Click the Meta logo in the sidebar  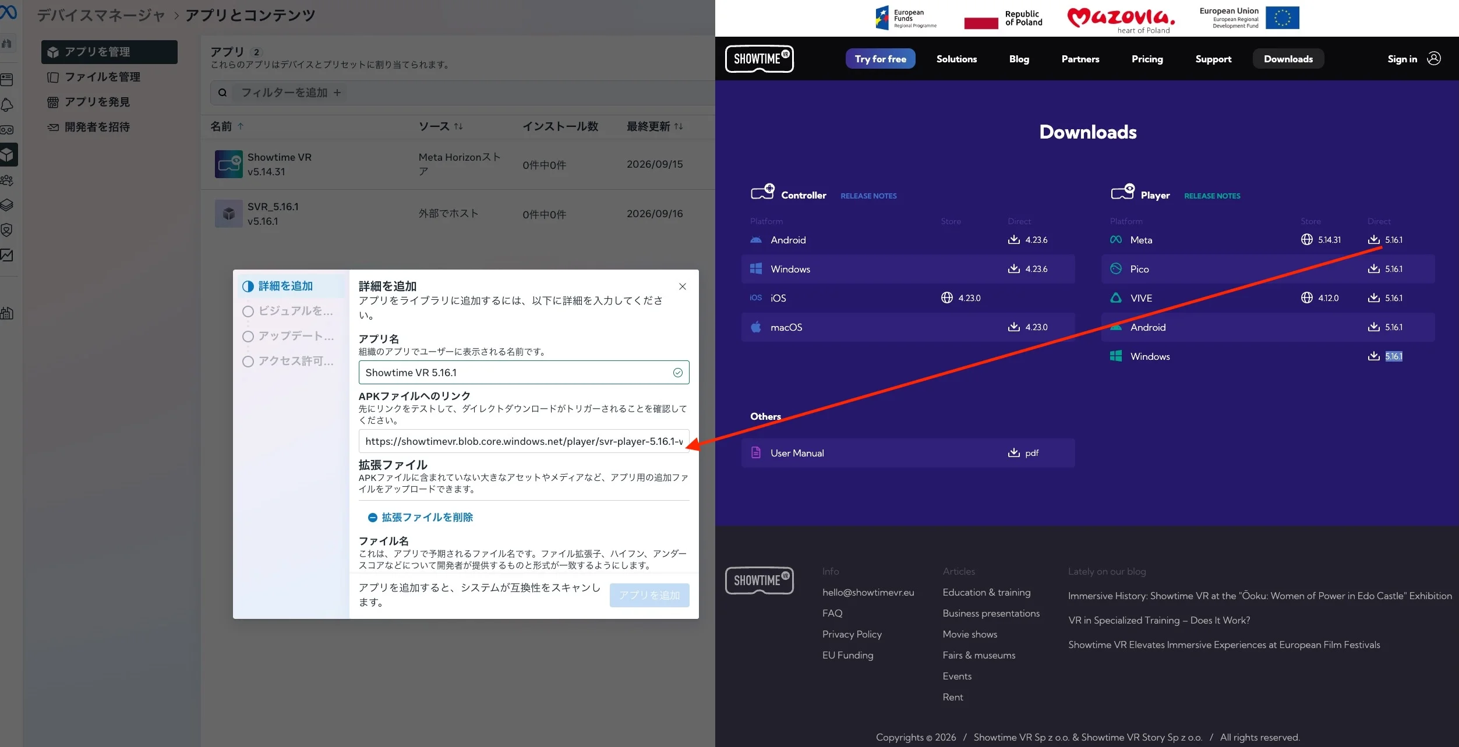pyautogui.click(x=8, y=11)
